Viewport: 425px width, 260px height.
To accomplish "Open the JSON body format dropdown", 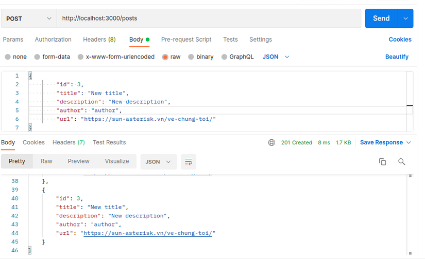I will [x=276, y=57].
